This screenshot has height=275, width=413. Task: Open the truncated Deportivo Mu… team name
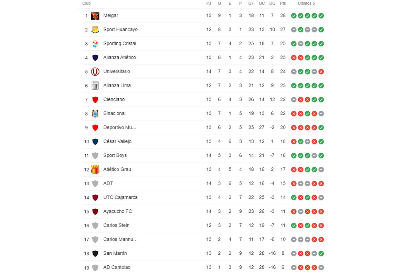[x=119, y=127]
